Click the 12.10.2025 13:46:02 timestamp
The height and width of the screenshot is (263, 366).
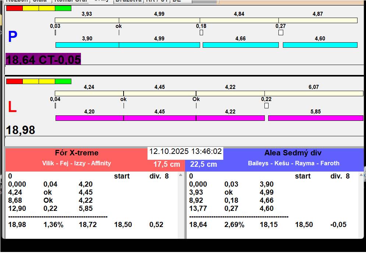coord(185,152)
